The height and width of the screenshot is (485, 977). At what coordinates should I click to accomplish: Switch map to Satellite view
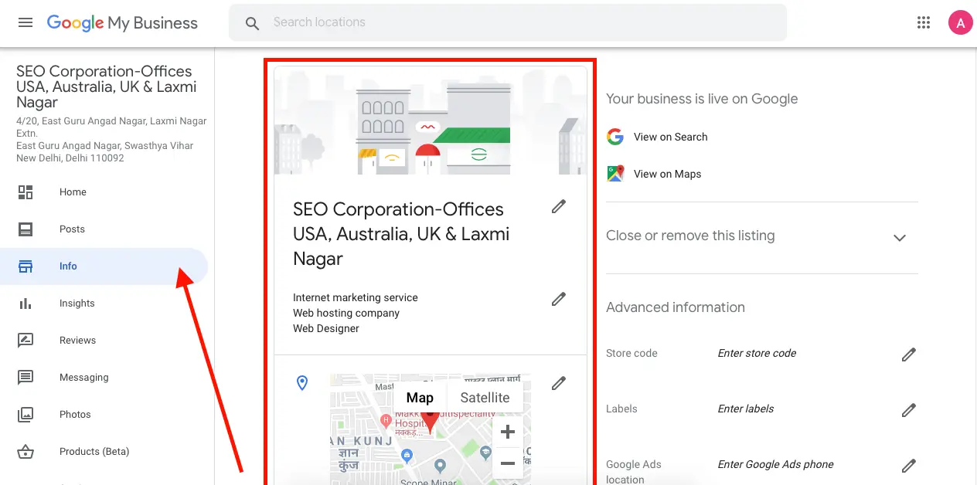[x=485, y=398]
